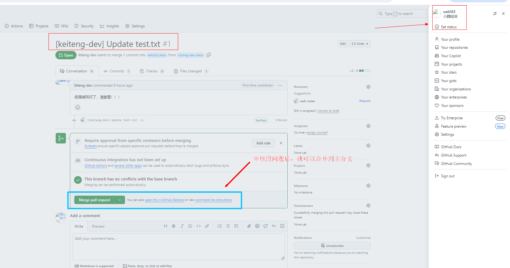510x268 pixels.
Task: Insert saved reply icon
Action: 274,226
